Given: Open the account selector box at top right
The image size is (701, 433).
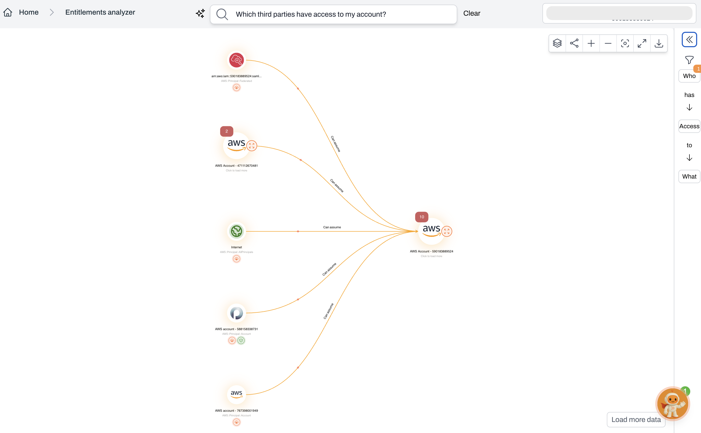Looking at the screenshot, I should 619,13.
